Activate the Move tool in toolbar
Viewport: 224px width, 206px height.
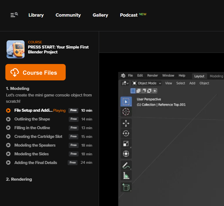(126, 123)
